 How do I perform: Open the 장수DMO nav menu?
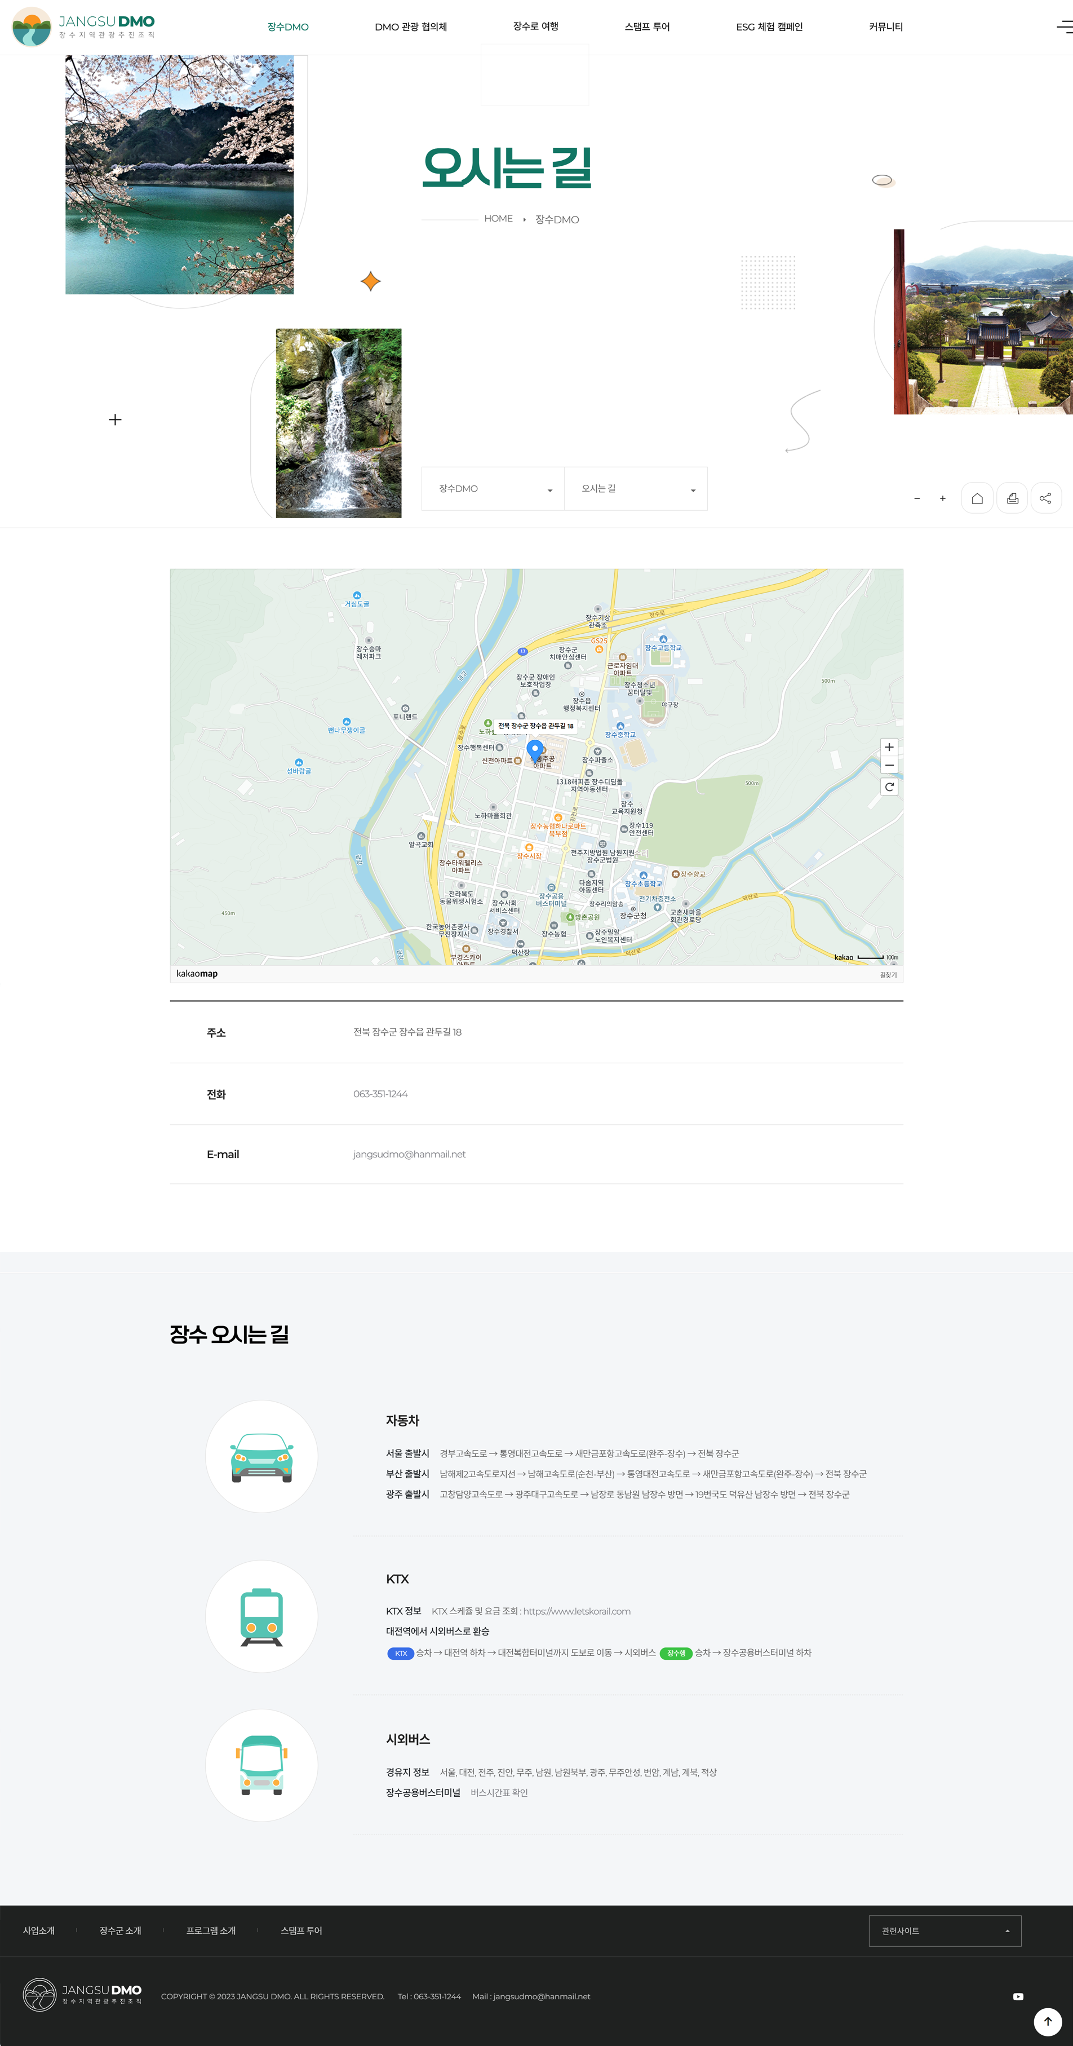pos(288,27)
